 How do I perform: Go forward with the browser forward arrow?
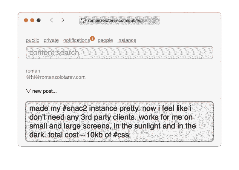[x=62, y=20]
